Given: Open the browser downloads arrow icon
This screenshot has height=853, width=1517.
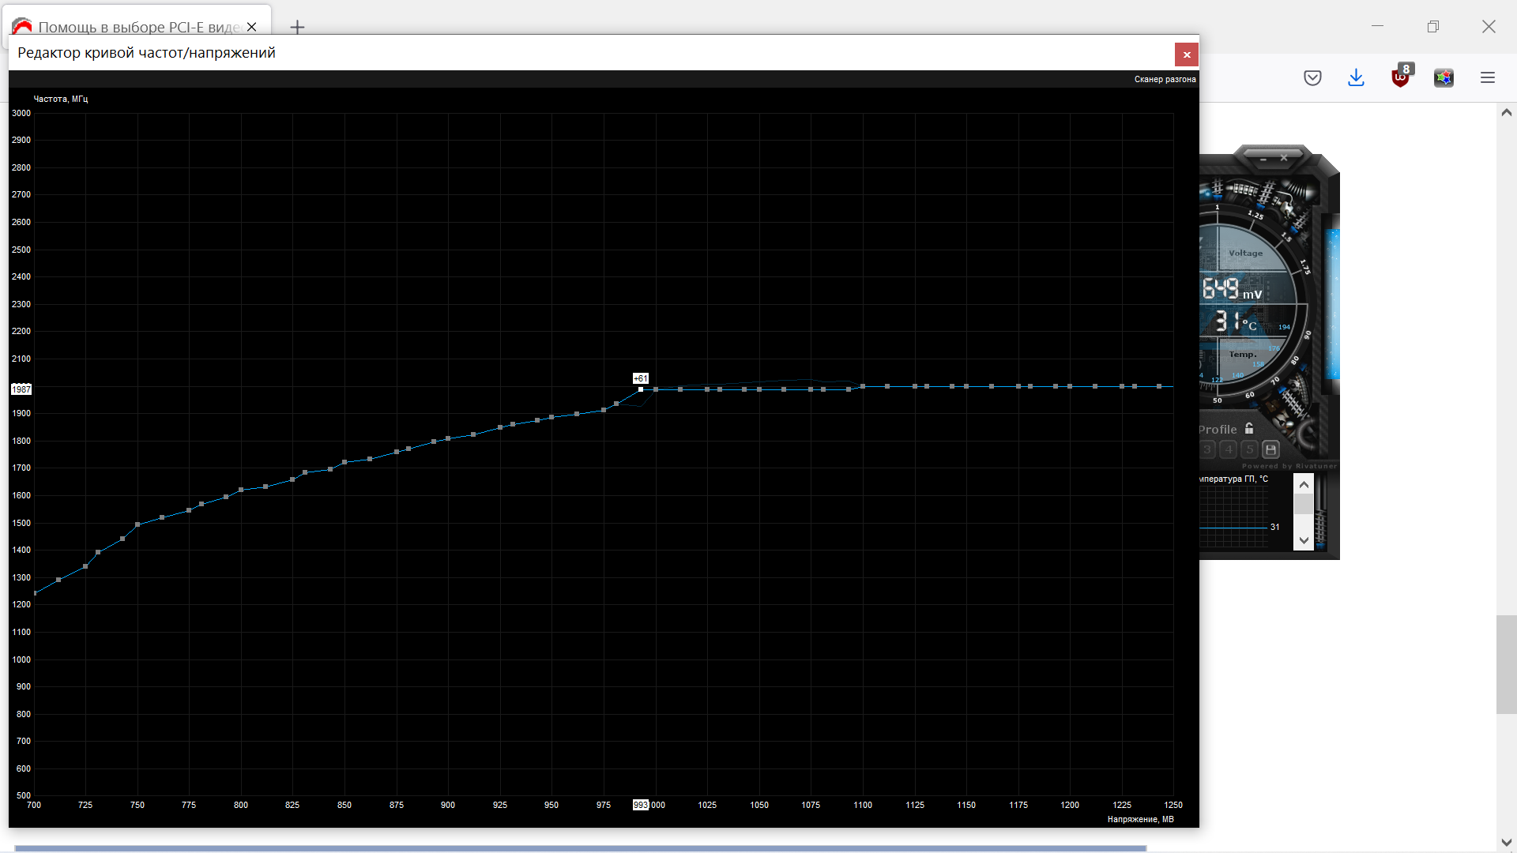Looking at the screenshot, I should click(x=1356, y=77).
